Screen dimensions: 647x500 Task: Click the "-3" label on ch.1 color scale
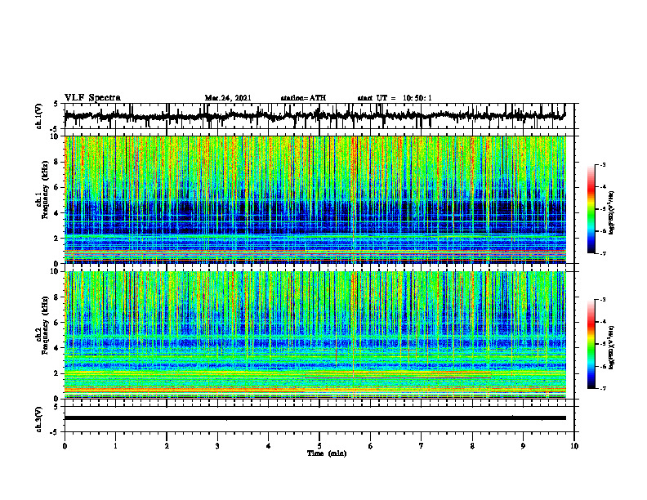603,165
